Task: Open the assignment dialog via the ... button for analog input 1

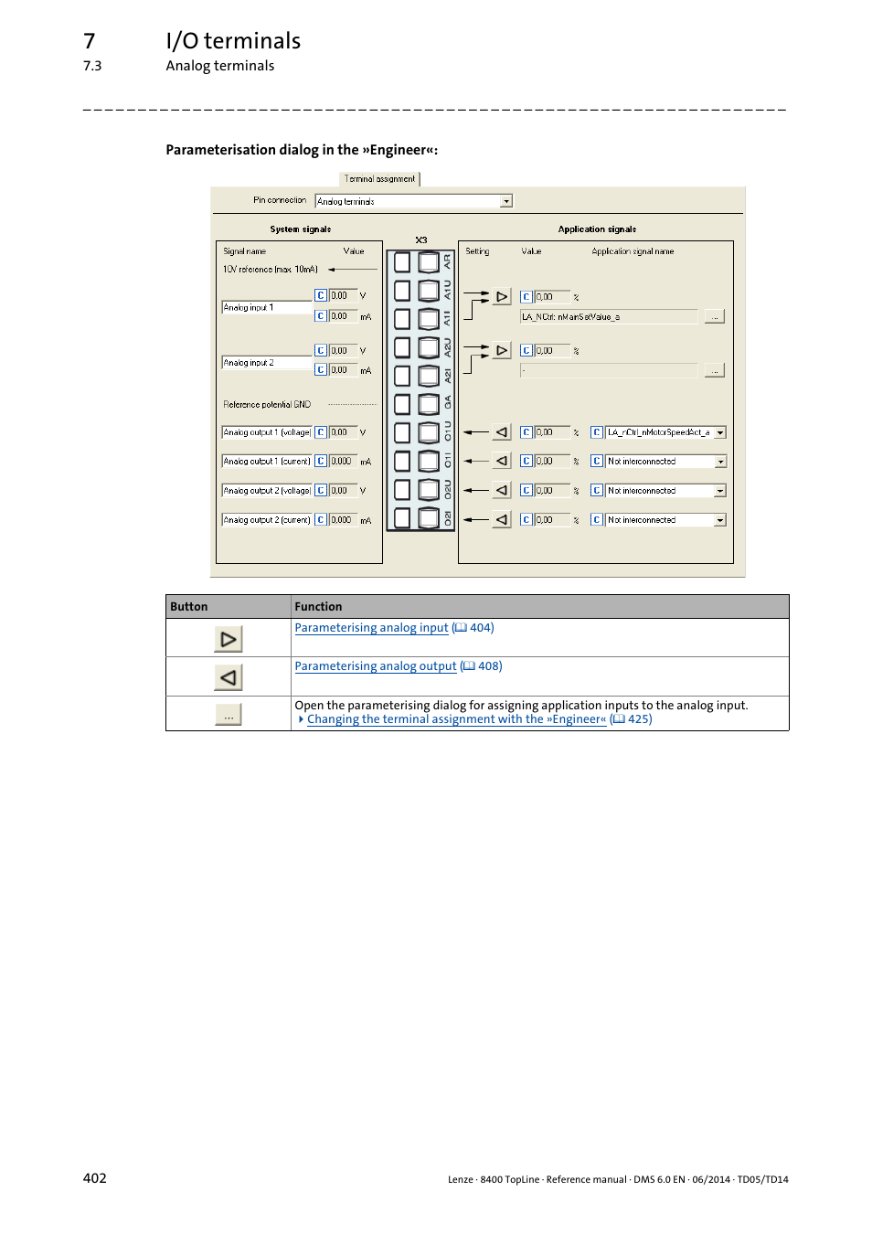Action: tap(715, 315)
